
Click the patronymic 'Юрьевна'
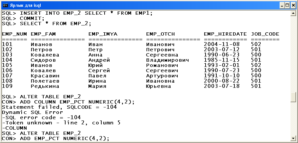pyautogui.click(x=158, y=87)
